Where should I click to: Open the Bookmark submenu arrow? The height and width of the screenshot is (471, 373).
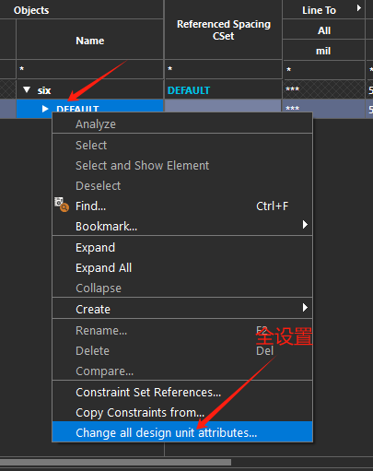[305, 225]
